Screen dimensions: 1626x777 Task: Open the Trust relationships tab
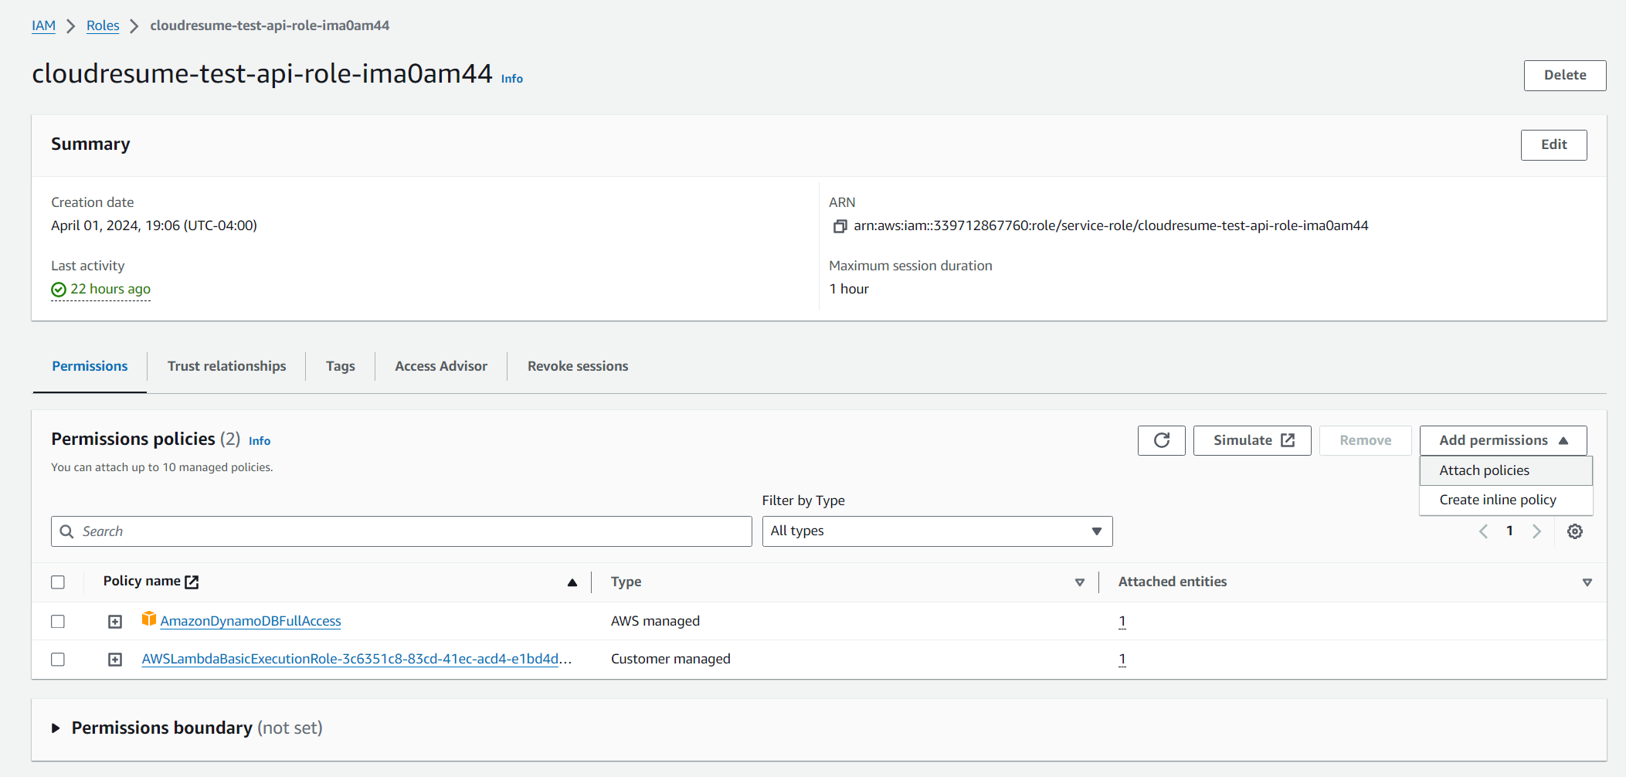click(226, 366)
